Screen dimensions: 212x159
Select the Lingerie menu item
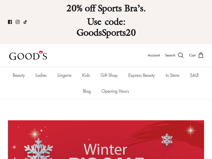click(64, 75)
